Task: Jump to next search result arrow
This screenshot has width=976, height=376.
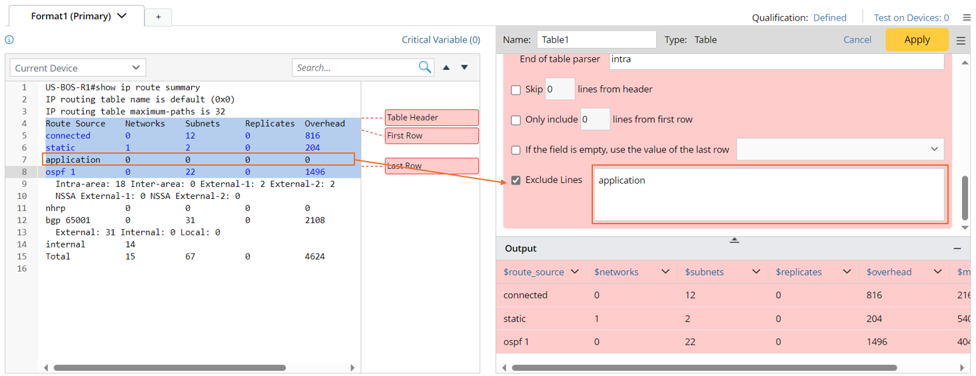Action: pos(464,67)
